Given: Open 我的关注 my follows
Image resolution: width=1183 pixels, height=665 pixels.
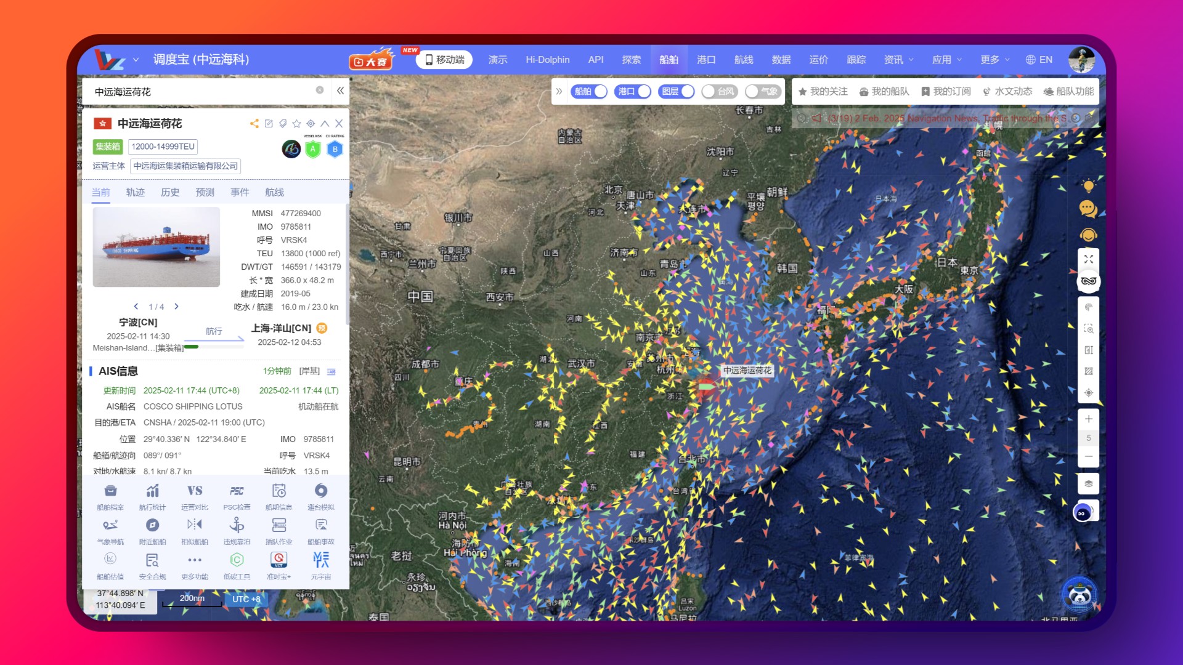Looking at the screenshot, I should 823,91.
